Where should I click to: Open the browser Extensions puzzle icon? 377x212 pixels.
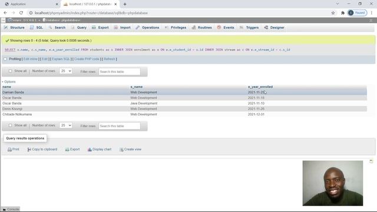click(x=343, y=13)
